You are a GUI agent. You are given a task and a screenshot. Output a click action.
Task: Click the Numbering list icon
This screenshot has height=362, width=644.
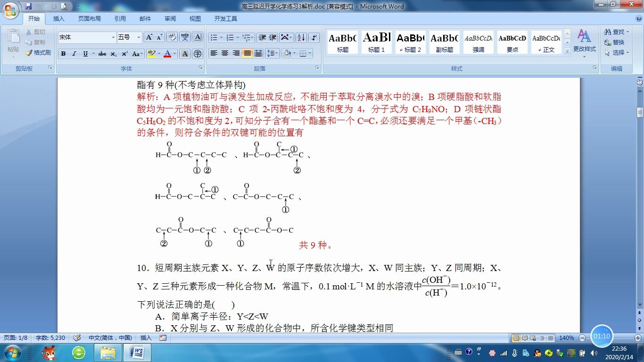coord(230,37)
